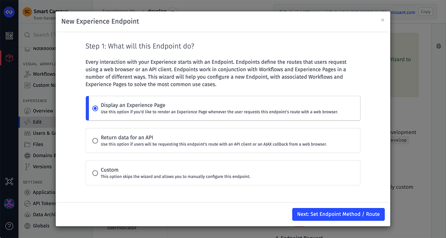Click the search magnifier icon
The image size is (446, 238).
(27, 35)
